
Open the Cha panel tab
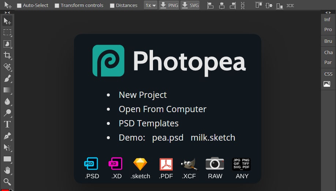coord(328,52)
